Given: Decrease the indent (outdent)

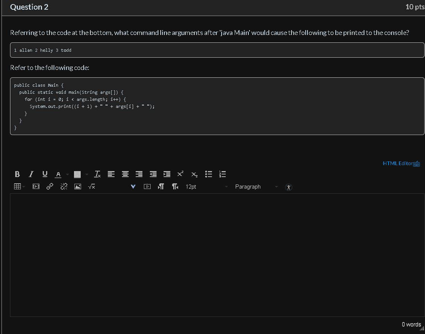Looking at the screenshot, I should 153,174.
